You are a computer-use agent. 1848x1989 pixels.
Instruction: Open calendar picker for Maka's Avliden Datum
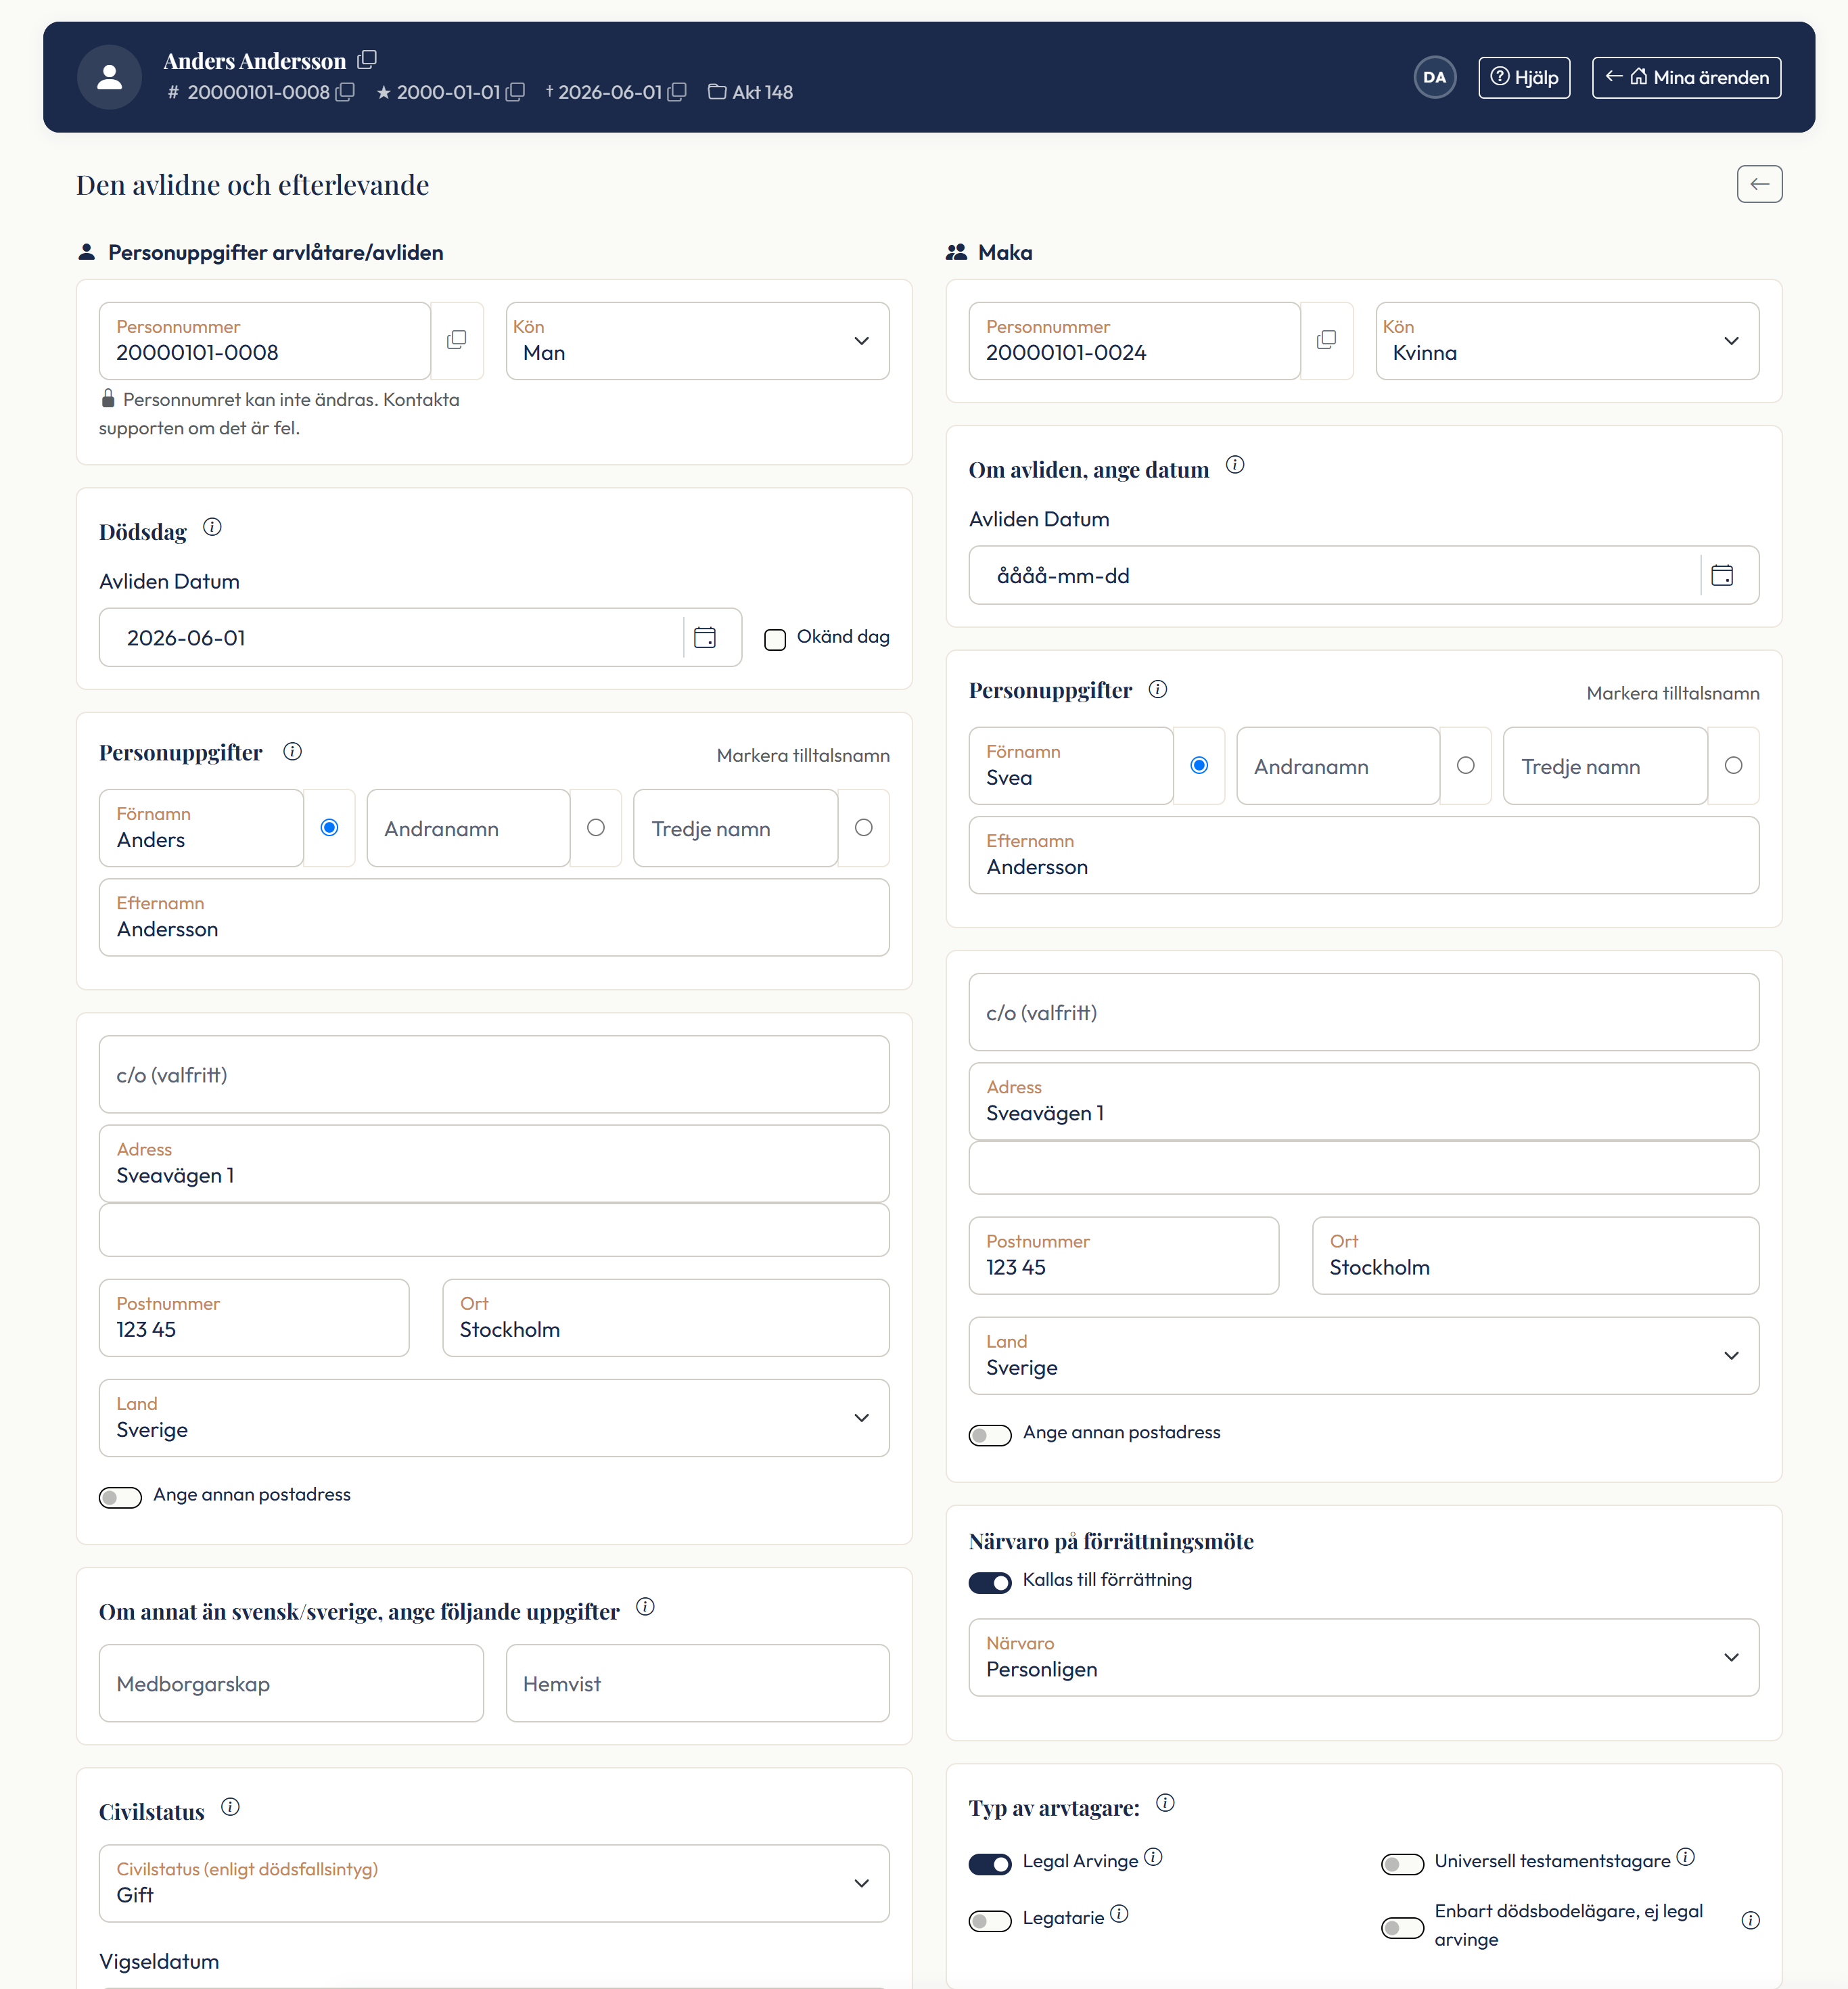click(1722, 575)
